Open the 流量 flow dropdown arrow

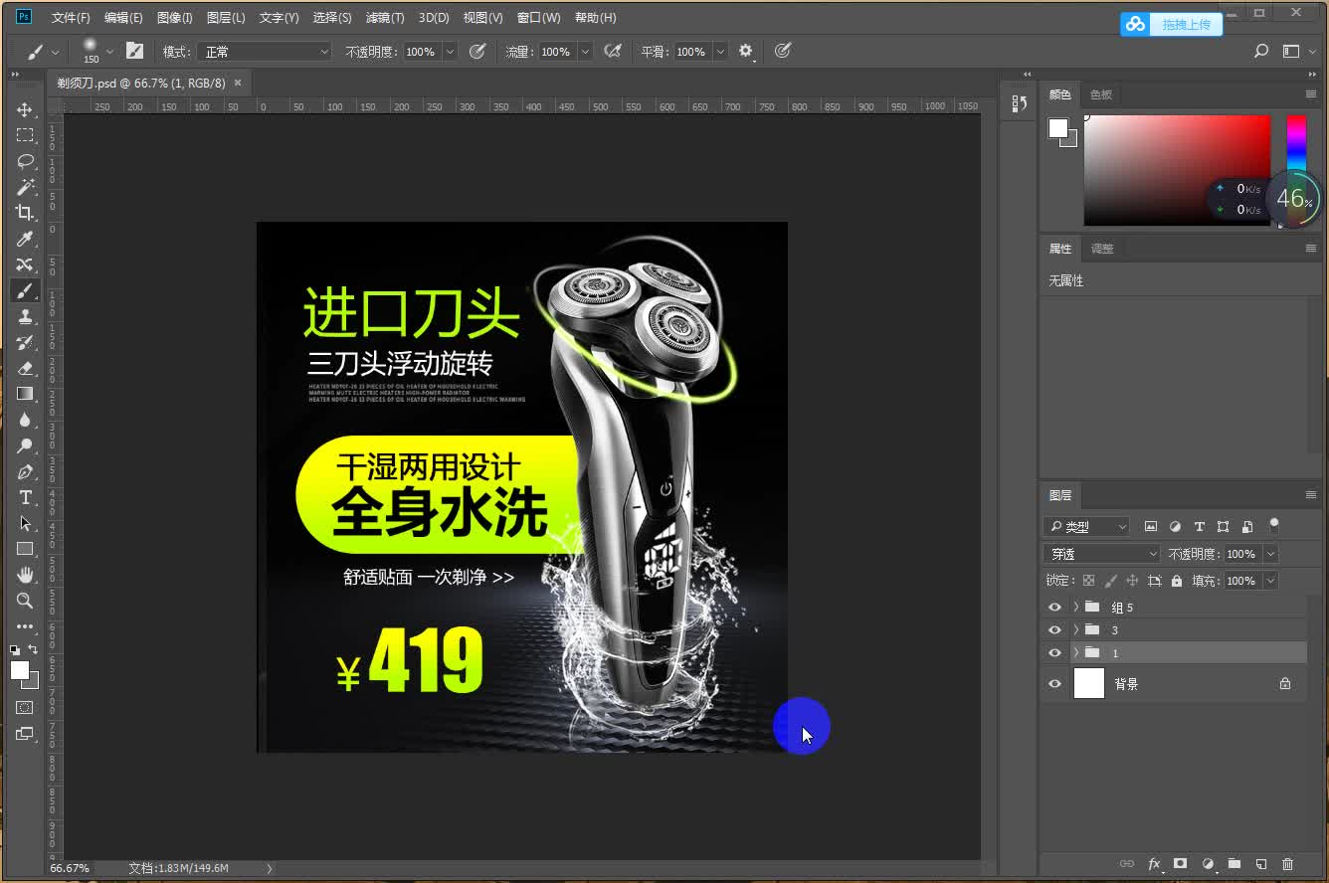pyautogui.click(x=585, y=52)
